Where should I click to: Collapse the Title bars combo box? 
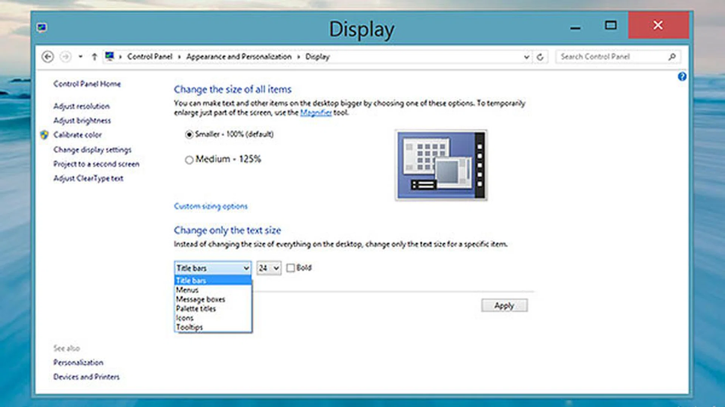pyautogui.click(x=246, y=268)
